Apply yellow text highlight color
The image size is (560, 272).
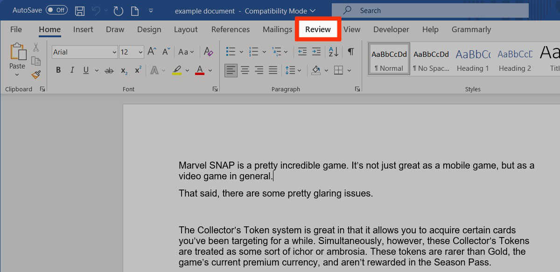tap(176, 70)
